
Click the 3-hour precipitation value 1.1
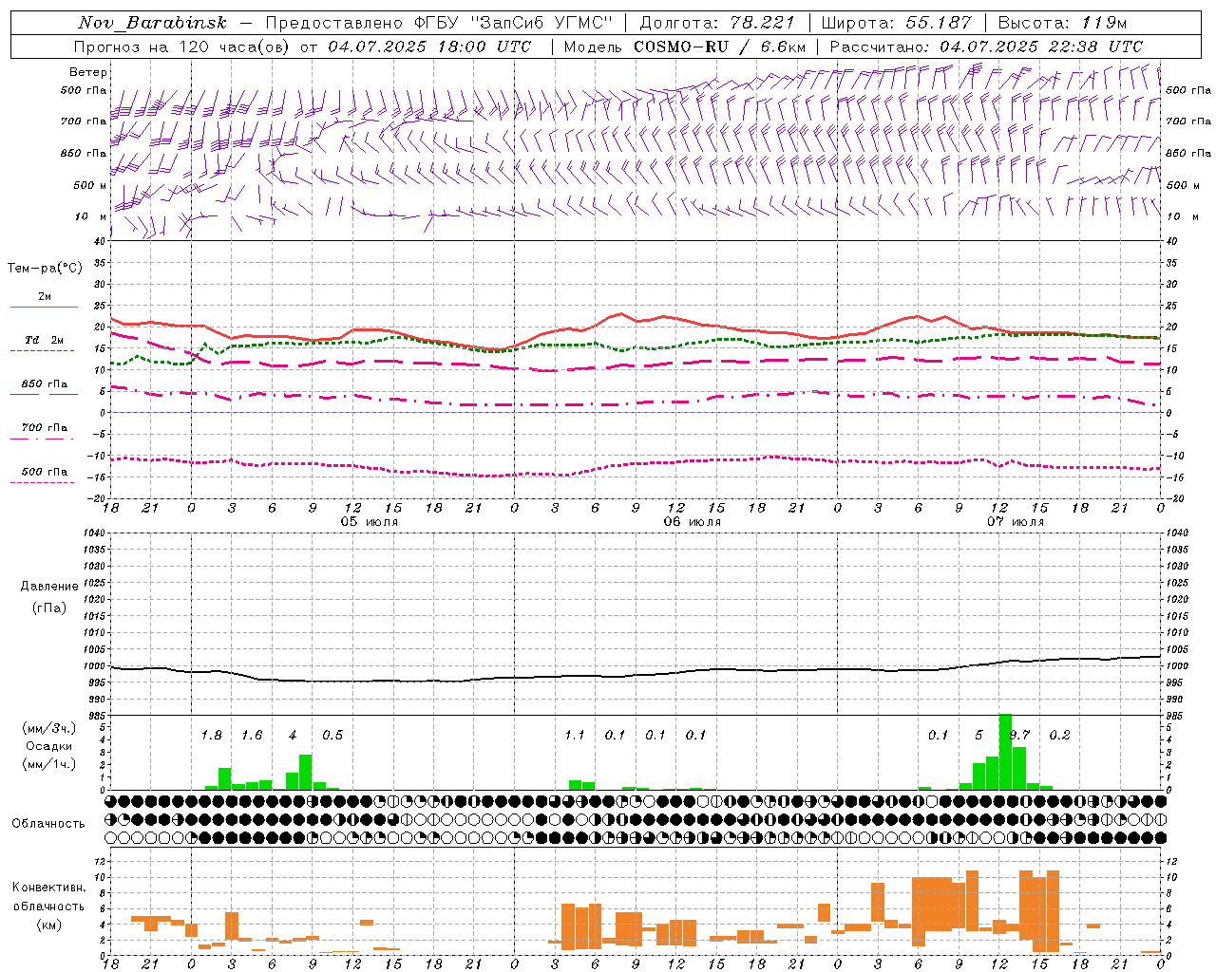pyautogui.click(x=575, y=735)
